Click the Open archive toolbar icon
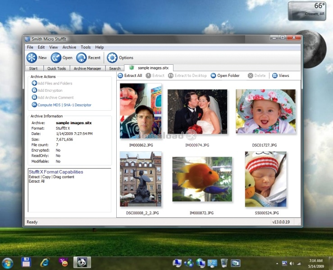 pyautogui.click(x=56, y=58)
